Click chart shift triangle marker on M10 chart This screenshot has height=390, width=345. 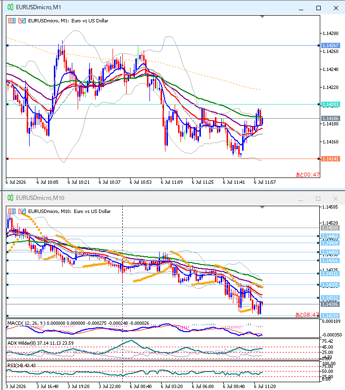pyautogui.click(x=262, y=207)
